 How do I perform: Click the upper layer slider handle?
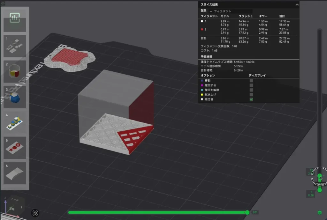319,176
